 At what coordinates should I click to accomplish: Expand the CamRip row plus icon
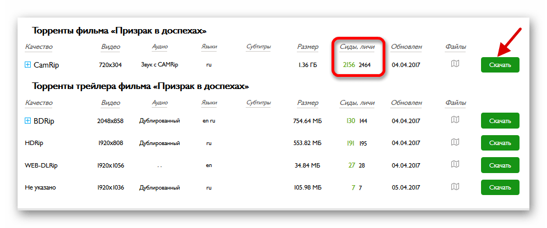[28, 65]
